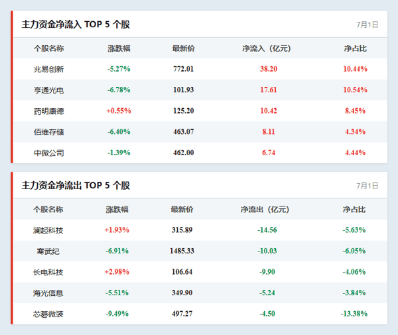
Task: Click the 主力资金净流出 TOP 5 个股 title
Action: pos(76,186)
